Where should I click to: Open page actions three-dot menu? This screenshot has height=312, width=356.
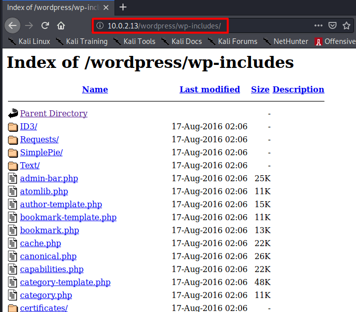pos(318,25)
